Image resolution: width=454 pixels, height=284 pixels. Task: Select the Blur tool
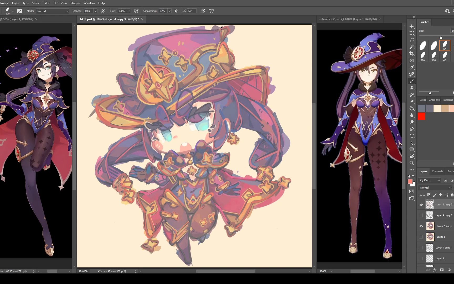pos(412,115)
